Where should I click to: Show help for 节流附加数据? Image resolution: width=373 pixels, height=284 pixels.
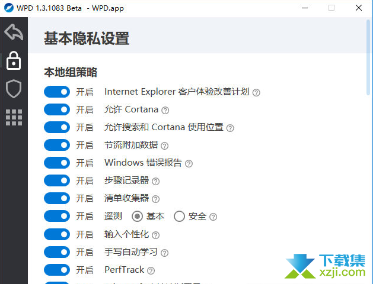coord(164,146)
